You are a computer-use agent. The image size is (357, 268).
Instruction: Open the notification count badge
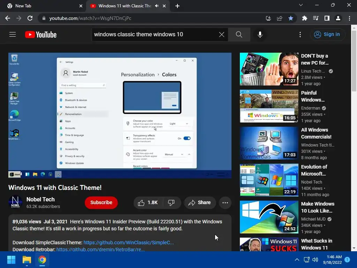pos(347,260)
